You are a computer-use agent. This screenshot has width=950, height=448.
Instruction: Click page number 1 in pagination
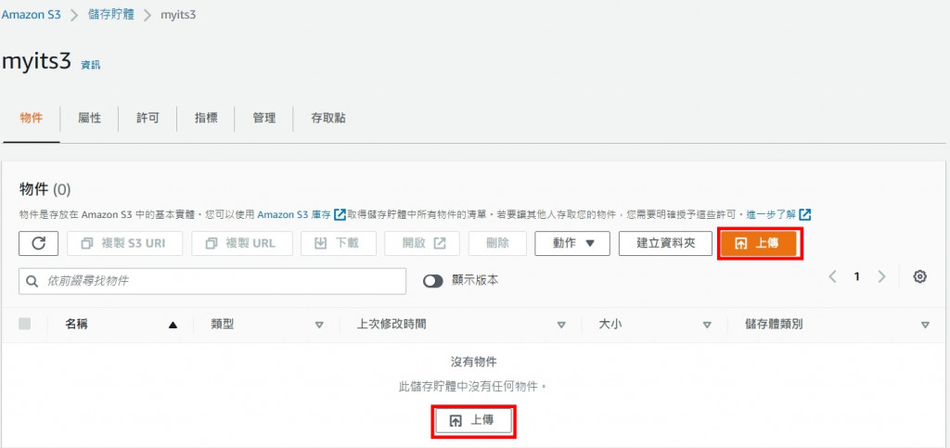856,277
